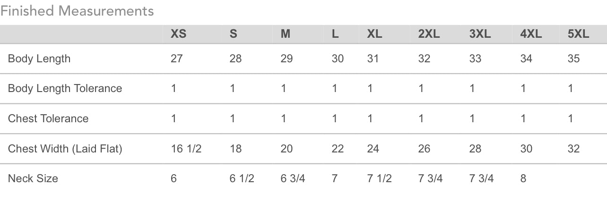Select the 4XL column header
Image resolution: width=607 pixels, height=202 pixels.
point(531,34)
